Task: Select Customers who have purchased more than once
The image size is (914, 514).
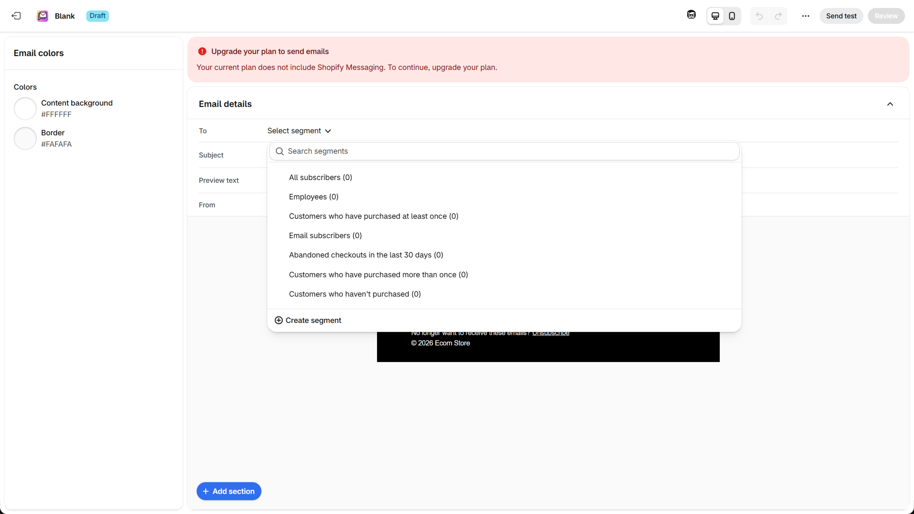Action: click(504, 274)
